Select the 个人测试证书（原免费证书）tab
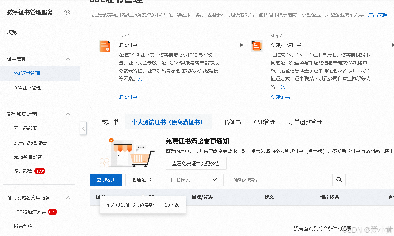This screenshot has height=236, width=394. click(168, 122)
